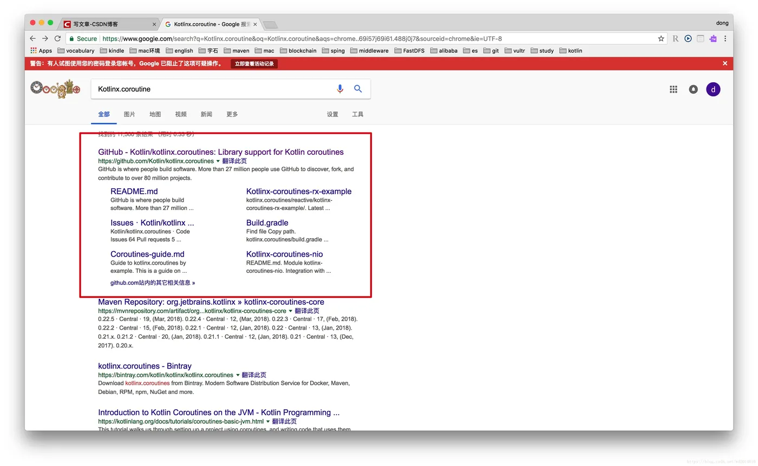Open the Apps shortcut in bookmarks bar
The image size is (758, 466).
[41, 50]
